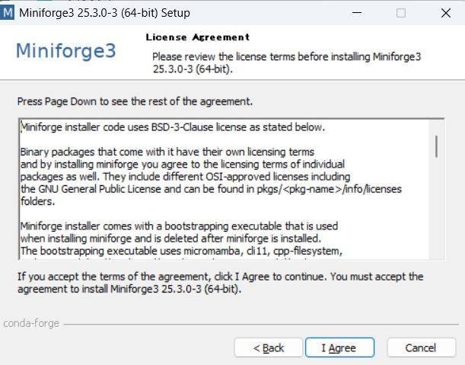This screenshot has width=465, height=365.
Task: Click the Press Page Down instruction text
Action: [x=135, y=101]
